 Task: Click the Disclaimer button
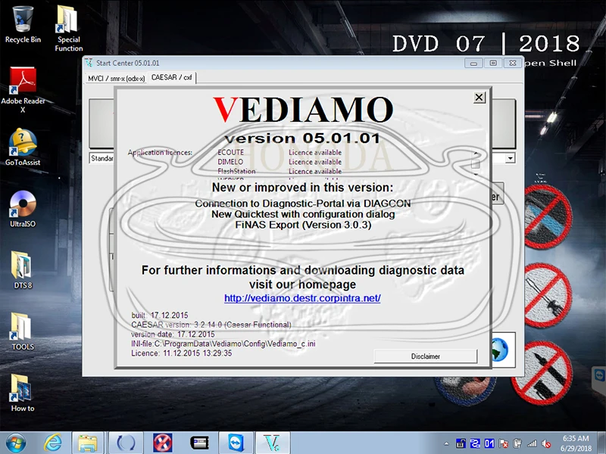click(425, 356)
